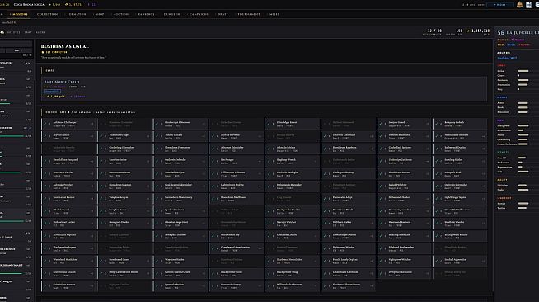Open the Rankings tab
The height and width of the screenshot is (302, 539).
(x=146, y=15)
